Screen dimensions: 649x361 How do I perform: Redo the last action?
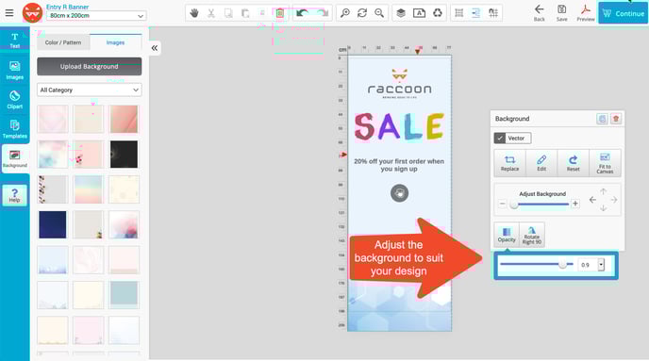point(323,13)
